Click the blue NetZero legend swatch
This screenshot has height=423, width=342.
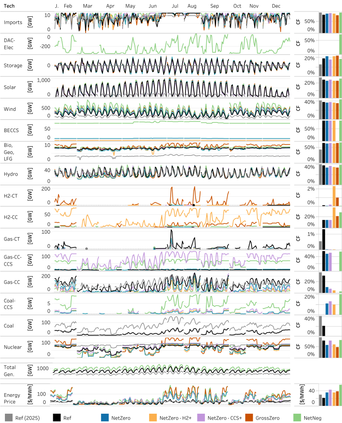click(105, 418)
